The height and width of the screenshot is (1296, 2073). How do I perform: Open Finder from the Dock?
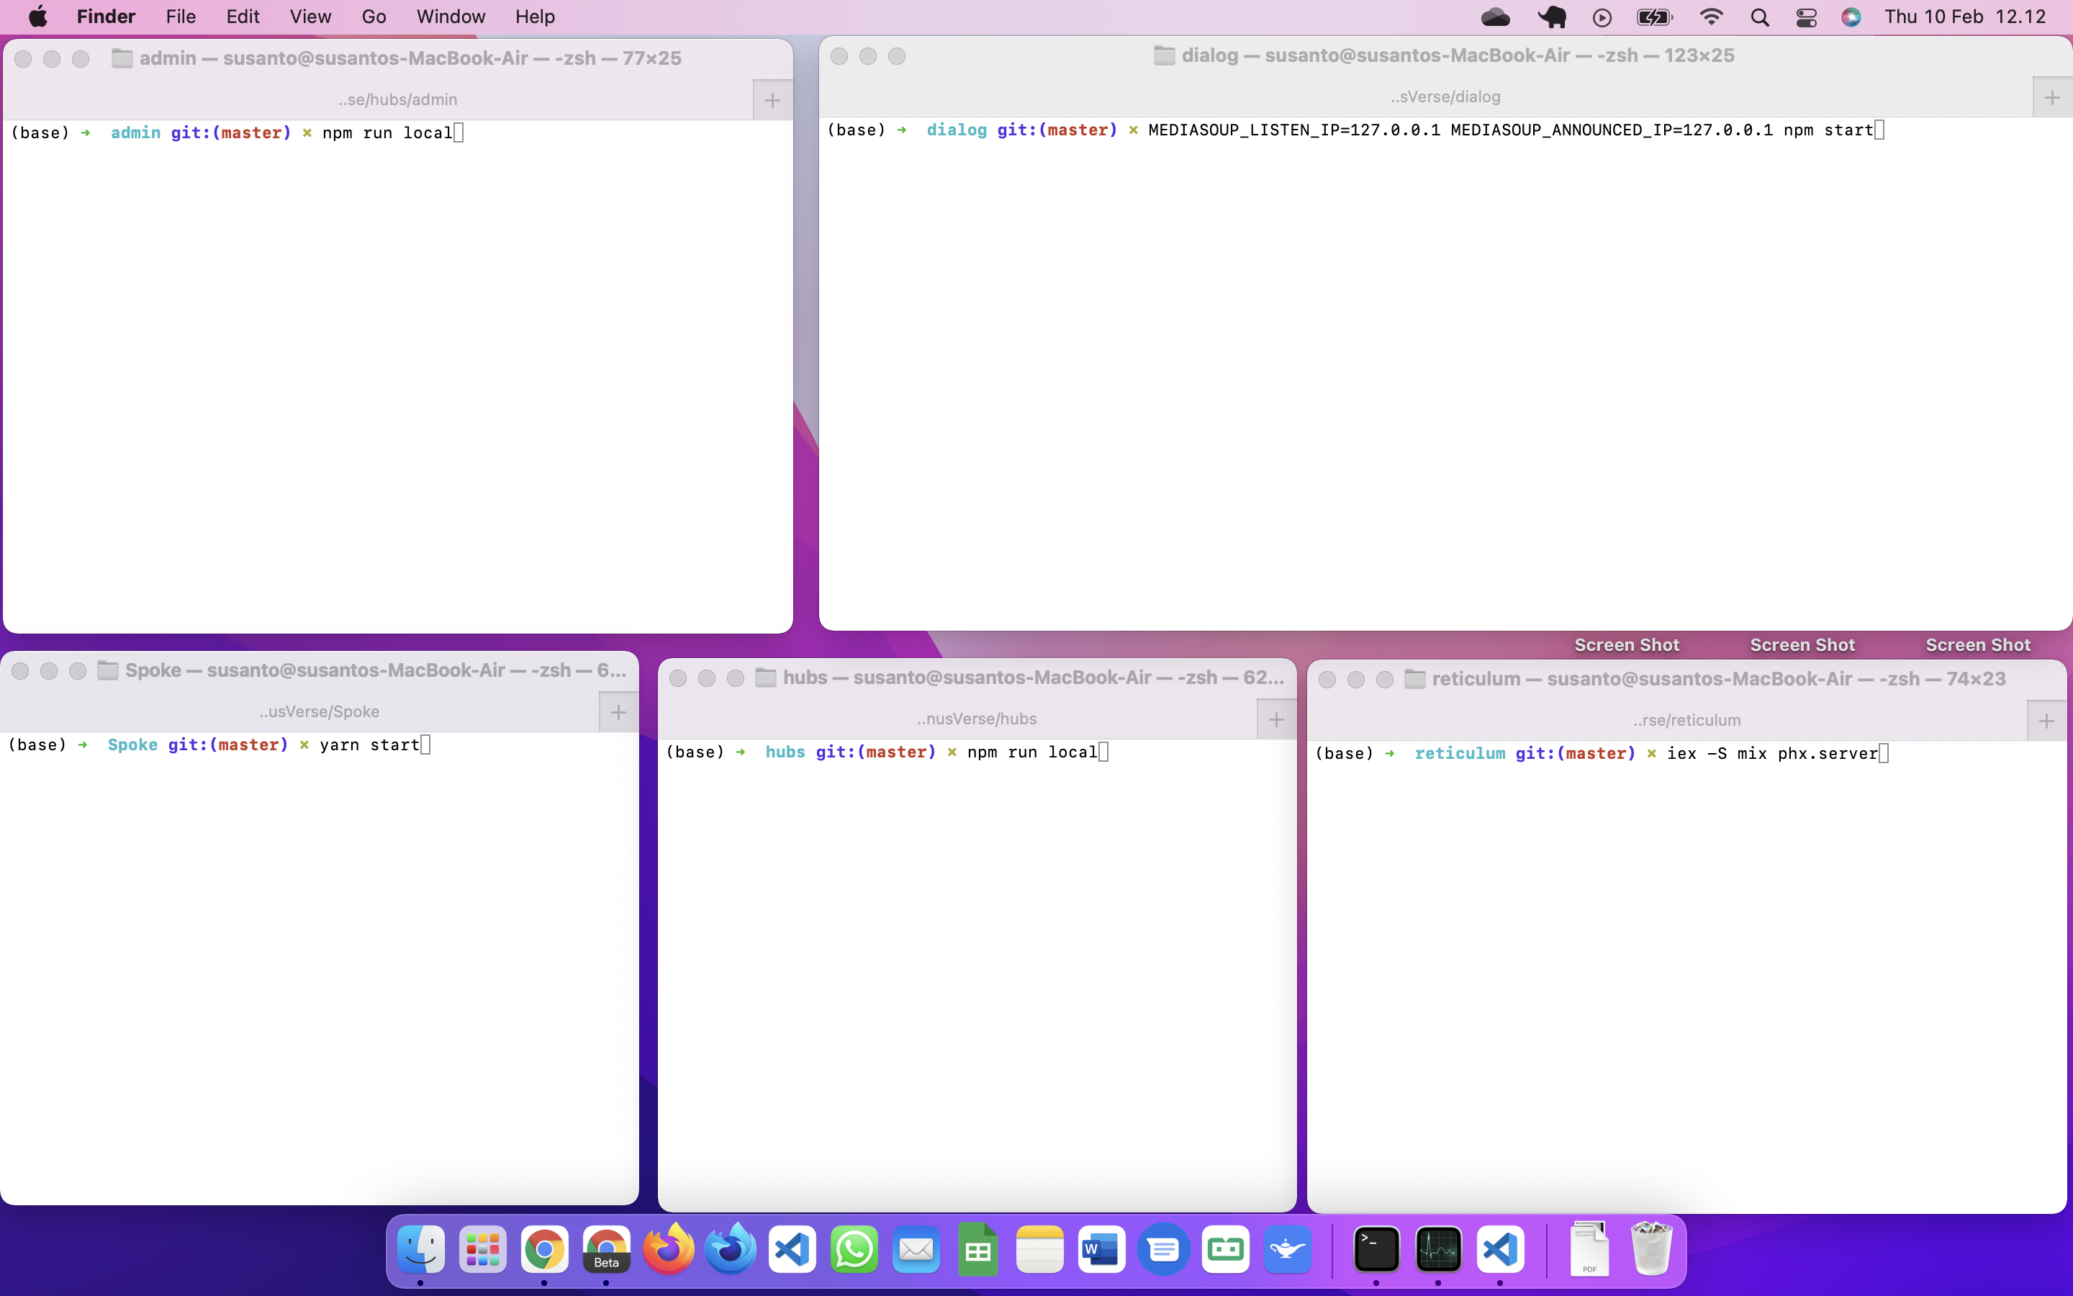(420, 1250)
